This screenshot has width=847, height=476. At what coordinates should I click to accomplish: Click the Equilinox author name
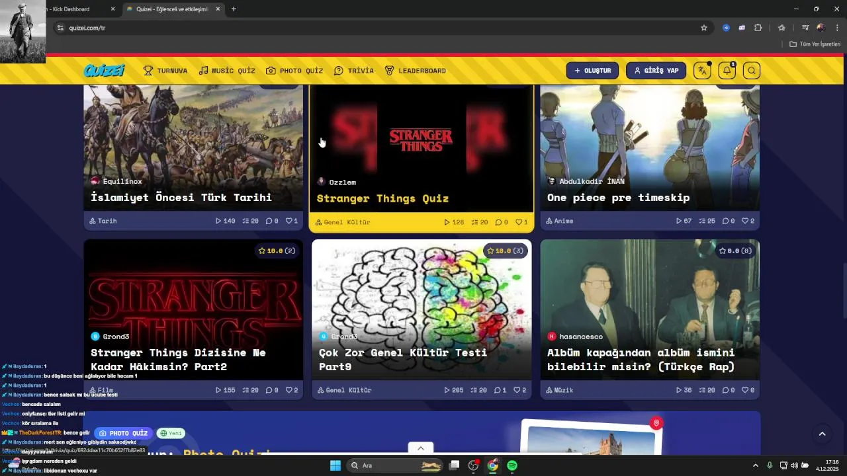tap(122, 181)
